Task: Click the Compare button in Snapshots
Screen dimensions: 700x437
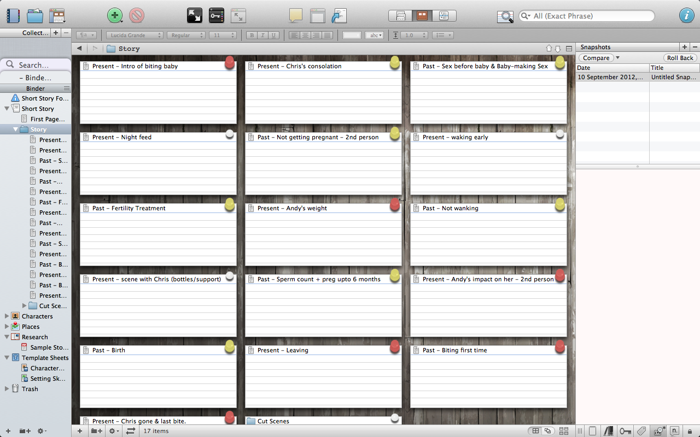Action: 596,58
